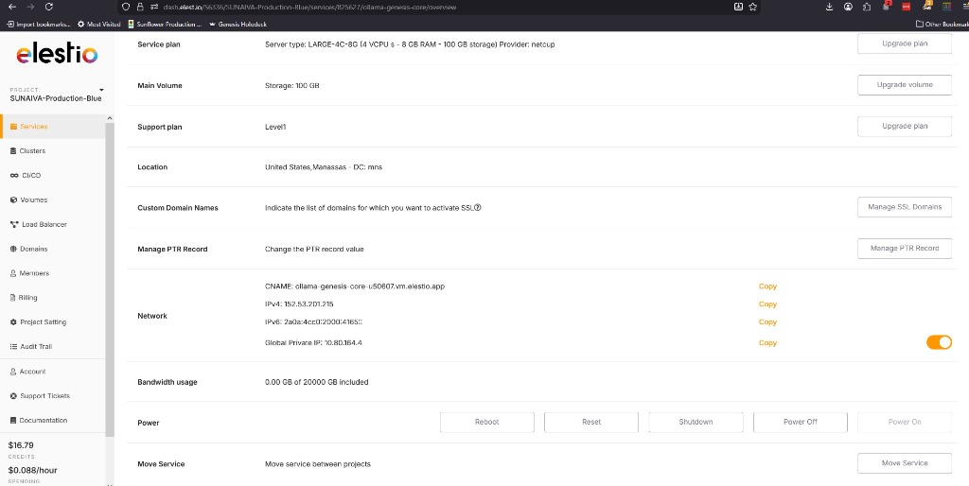The height and width of the screenshot is (486, 969).
Task: Click the Load Balancer icon
Action: 13,225
